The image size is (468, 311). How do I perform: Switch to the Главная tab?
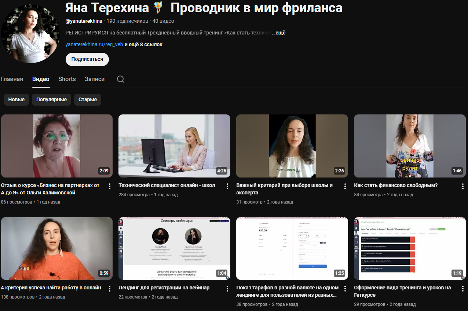[x=12, y=79]
